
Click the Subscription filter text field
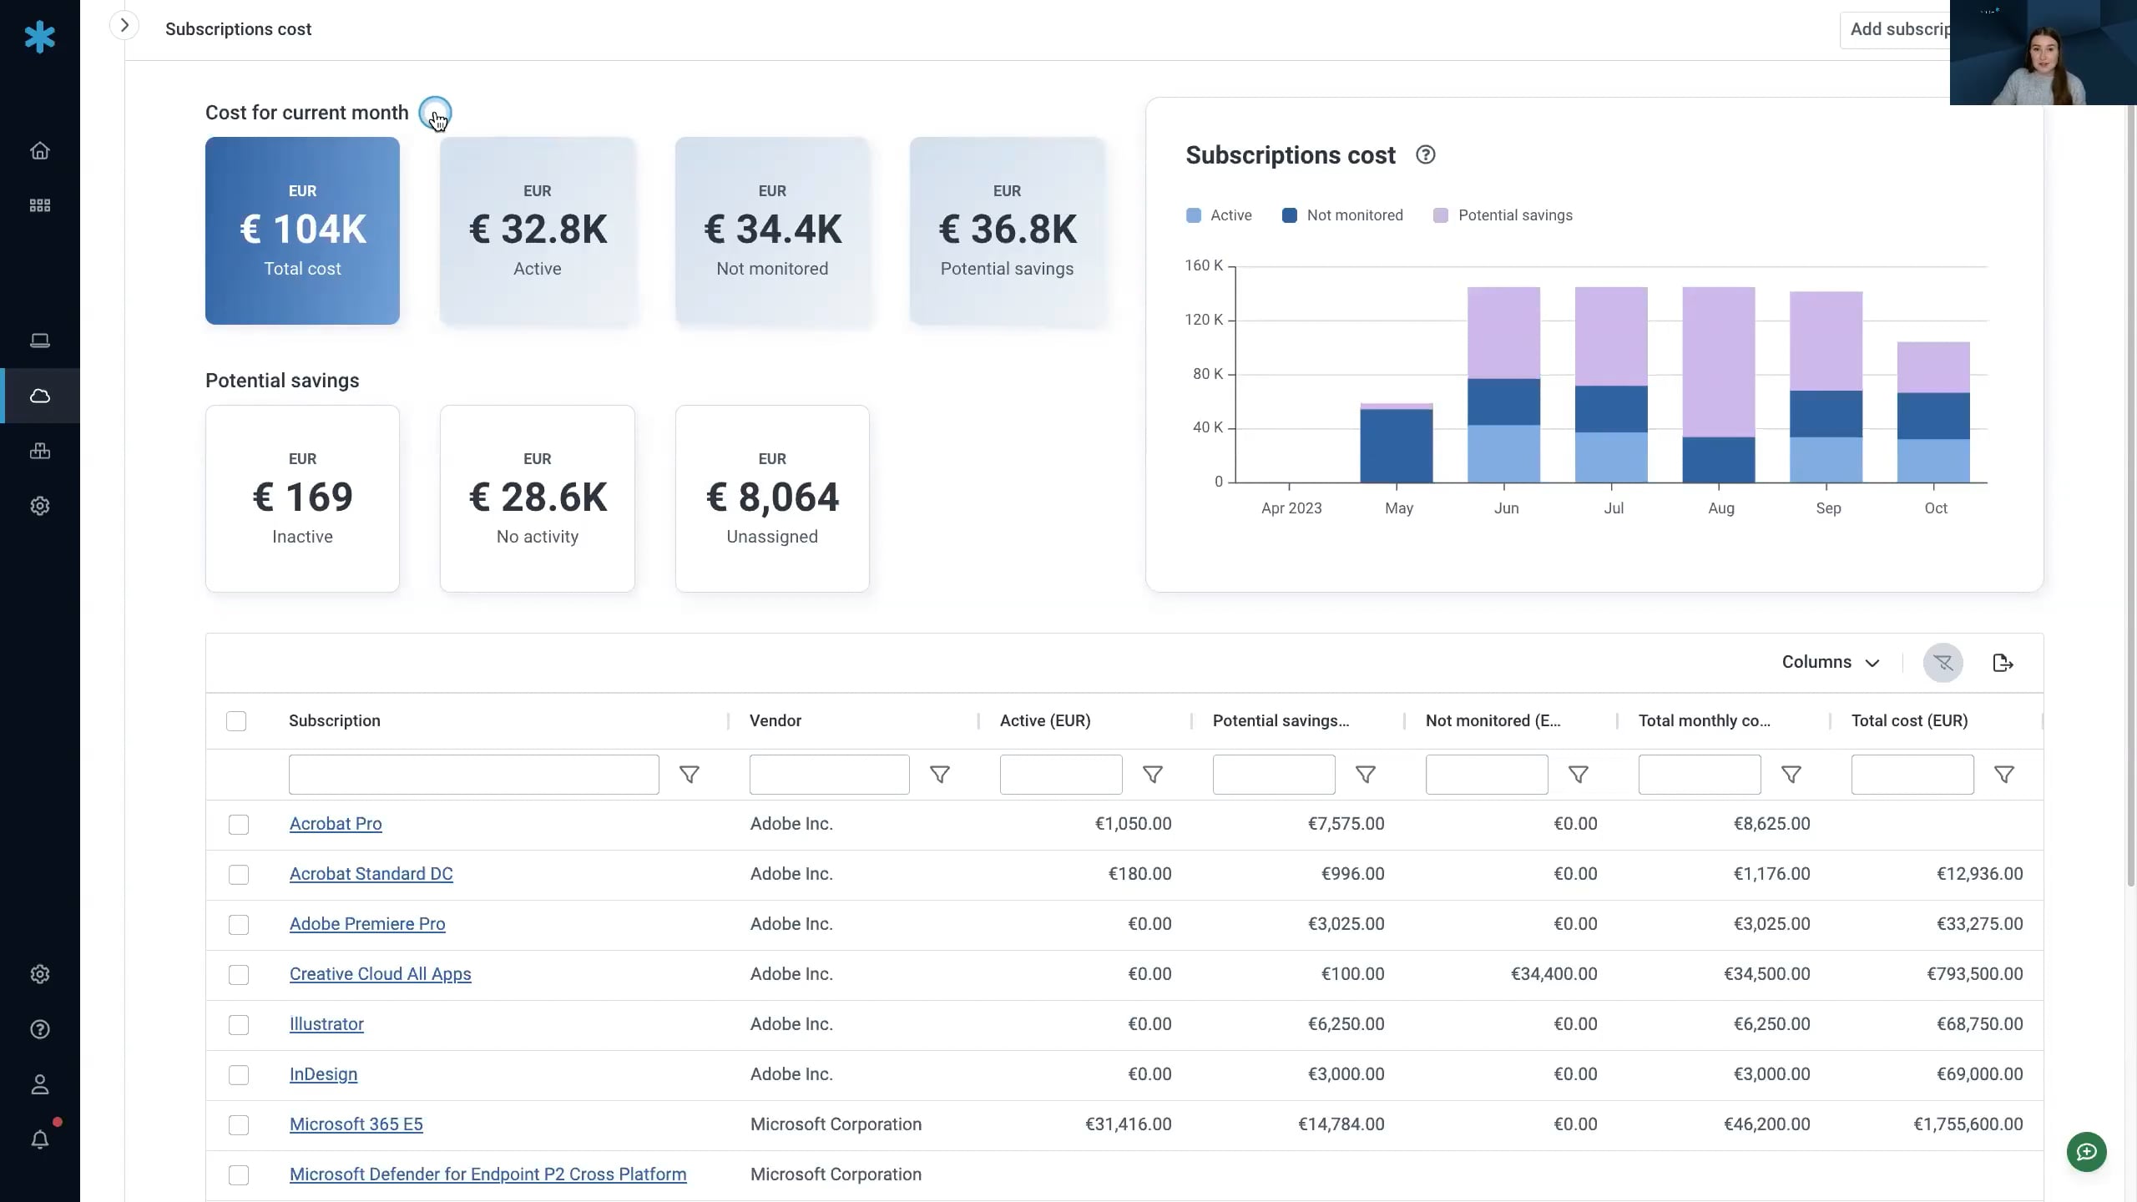473,775
